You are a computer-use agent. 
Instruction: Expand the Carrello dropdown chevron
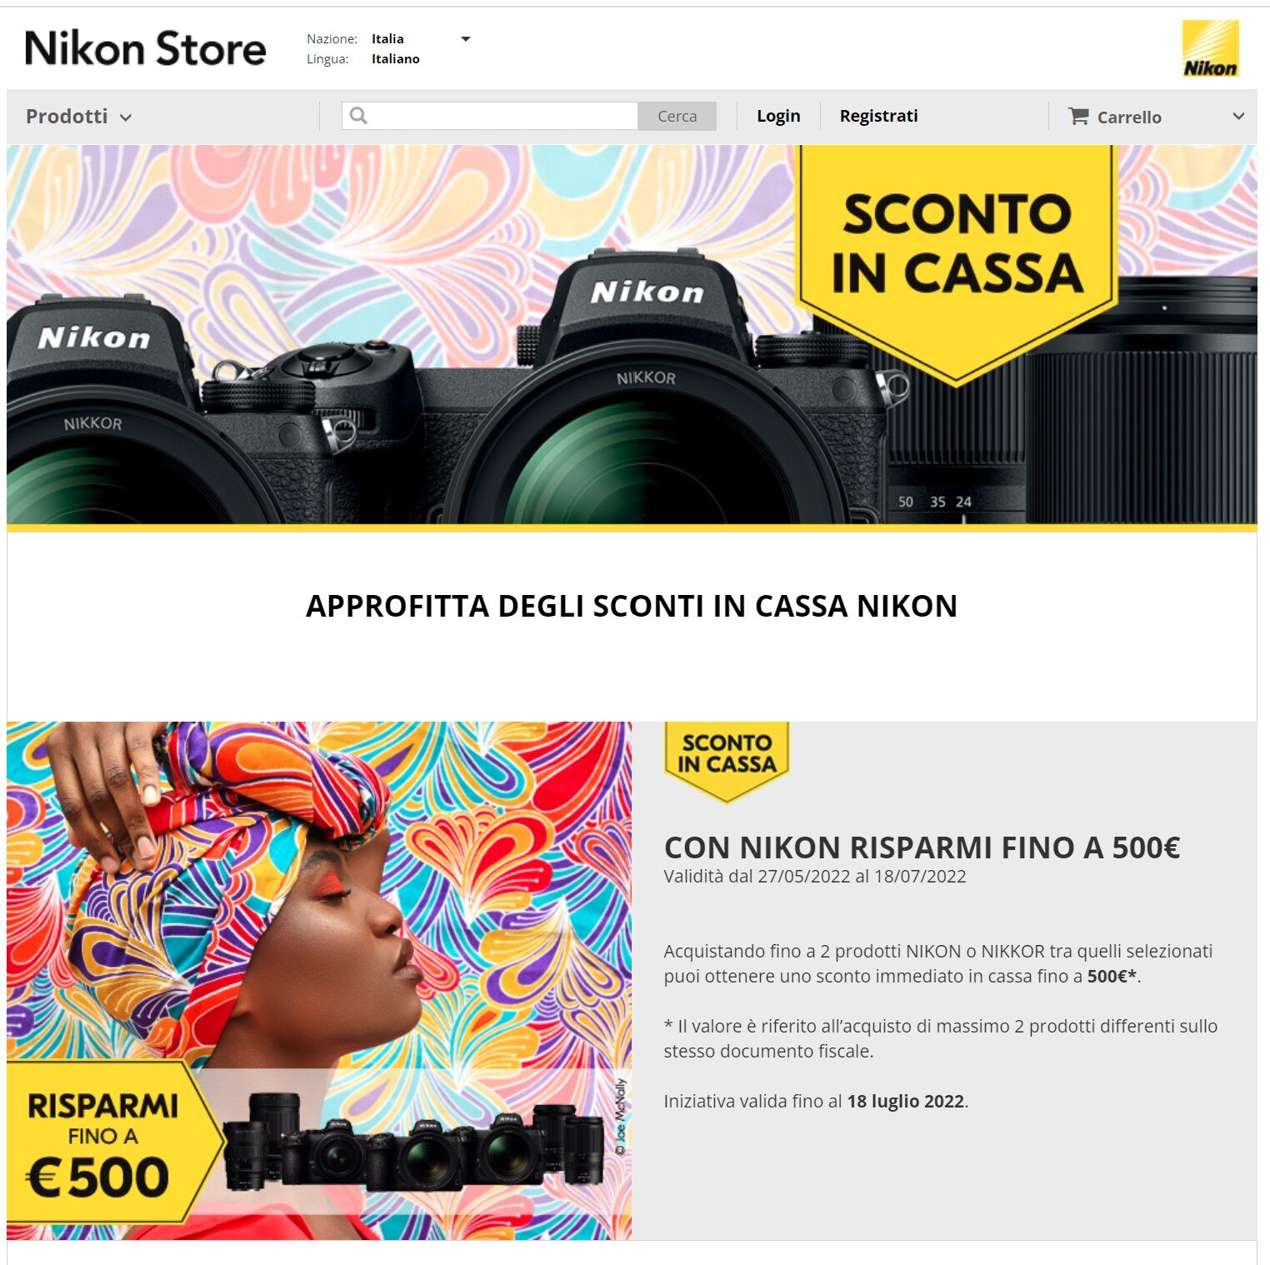1238,117
